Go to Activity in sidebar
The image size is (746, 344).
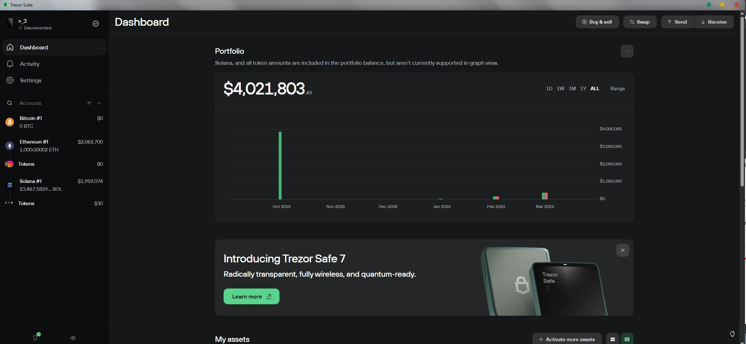click(54, 64)
